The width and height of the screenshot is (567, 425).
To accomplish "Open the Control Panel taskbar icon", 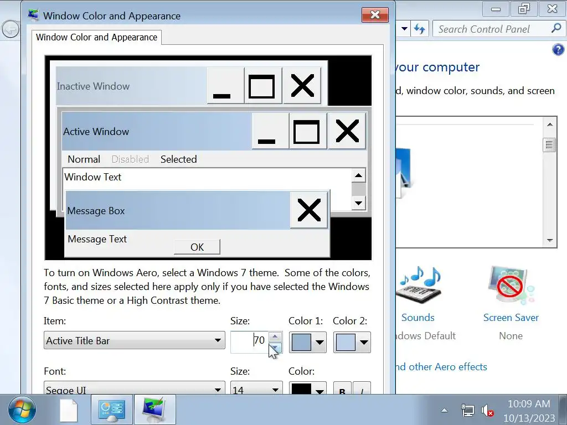I will [112, 410].
